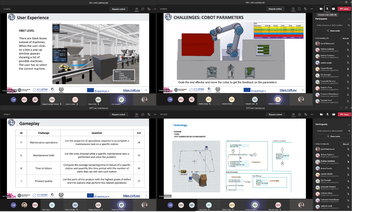Viewport: 385px width, 212px height.
Task: Open conversation in Cobot Parameters window
Action: click(300, 9)
